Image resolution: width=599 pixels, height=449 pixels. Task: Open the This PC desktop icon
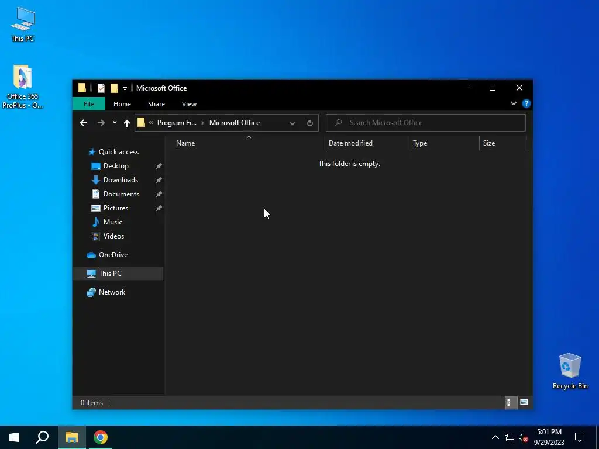23,25
